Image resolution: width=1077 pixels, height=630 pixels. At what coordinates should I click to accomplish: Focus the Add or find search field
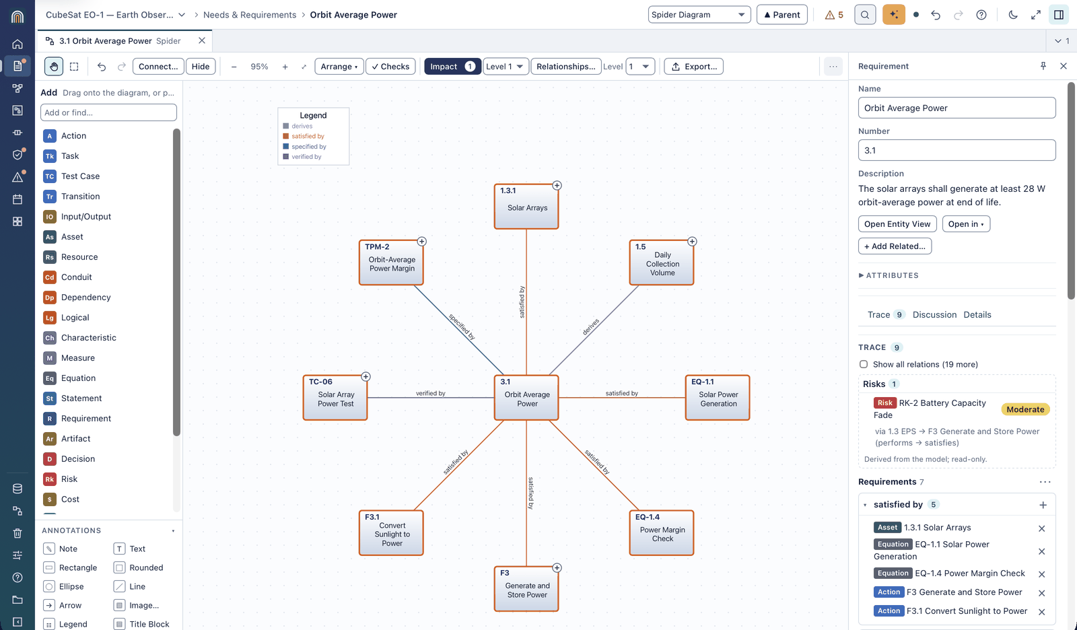pos(108,112)
